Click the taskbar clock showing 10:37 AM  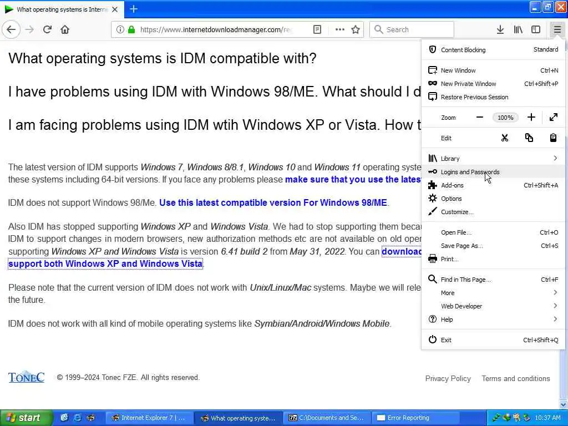point(547,418)
